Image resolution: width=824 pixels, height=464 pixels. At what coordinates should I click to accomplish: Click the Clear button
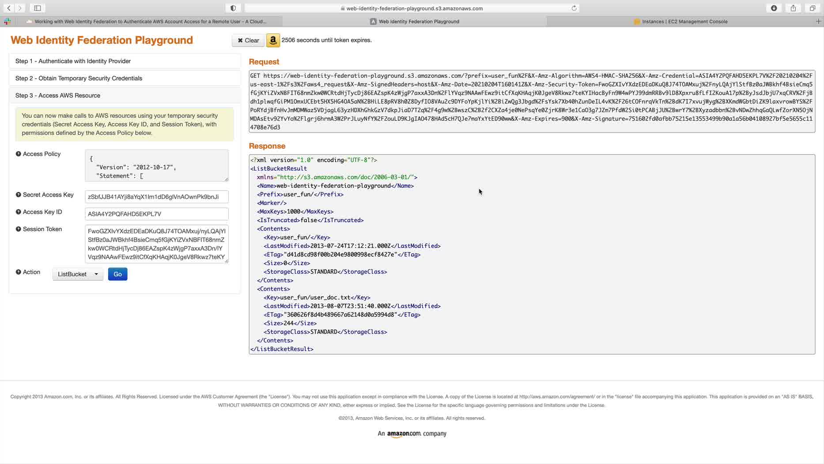[248, 40]
